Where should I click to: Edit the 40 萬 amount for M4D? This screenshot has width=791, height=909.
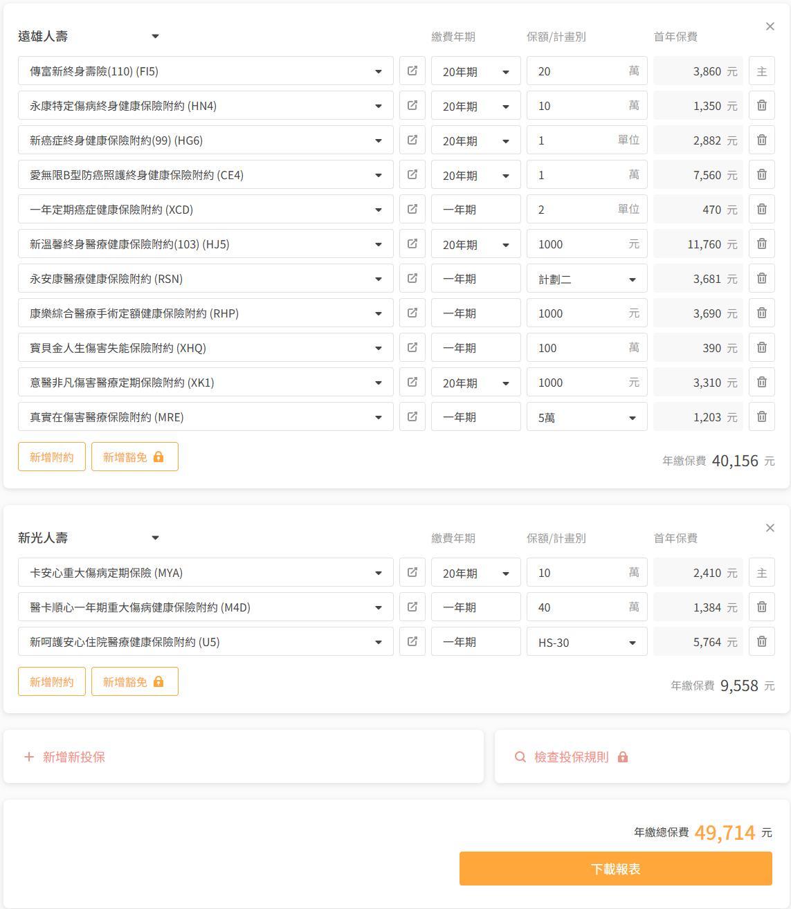[x=587, y=607]
